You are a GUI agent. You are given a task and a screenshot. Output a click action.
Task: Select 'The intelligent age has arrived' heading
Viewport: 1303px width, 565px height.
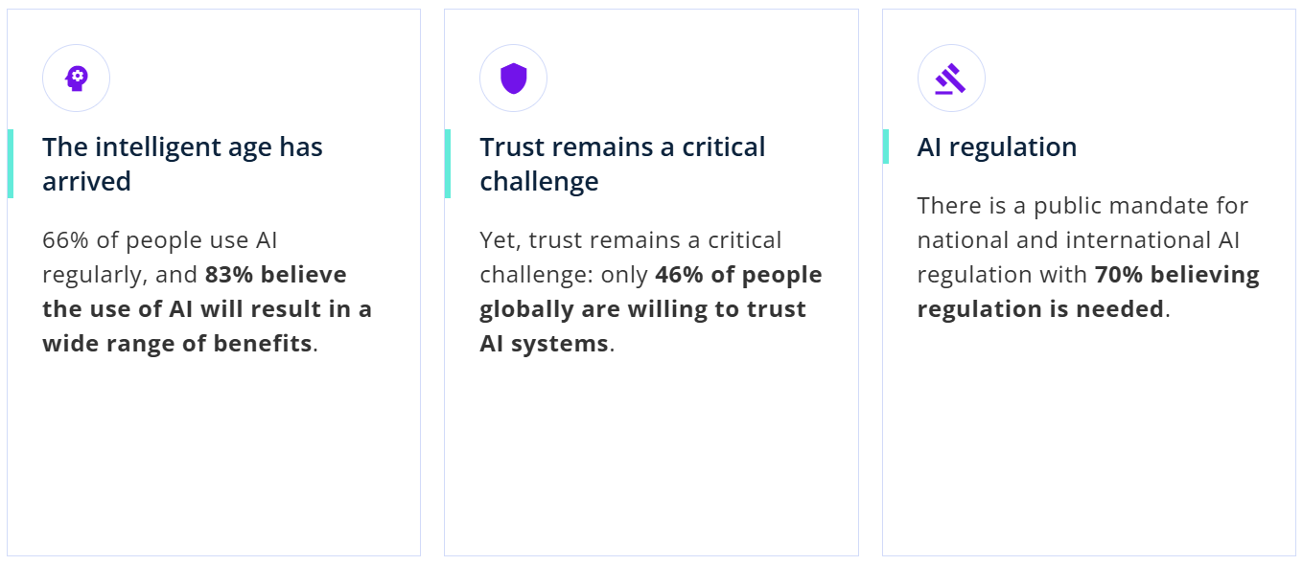(x=182, y=164)
